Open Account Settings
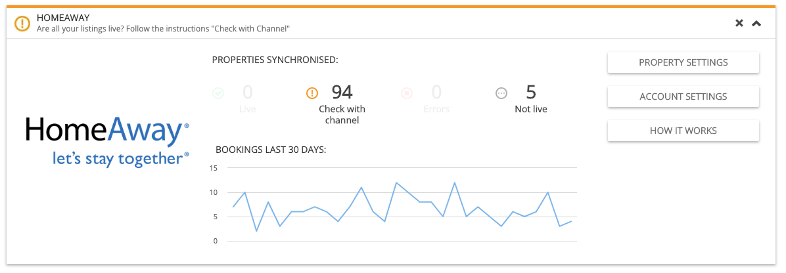786x273 pixels. coord(683,96)
